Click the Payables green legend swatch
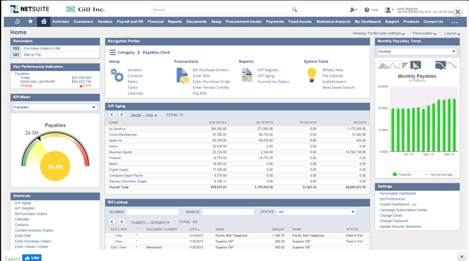469x261 pixels. (395, 174)
